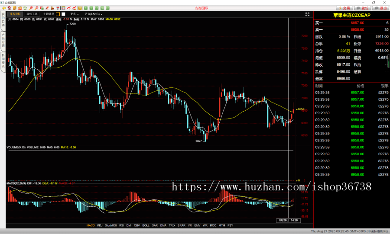The width and height of the screenshot is (390, 234).
Task: Select the WR indicator
Action: [x=205, y=225]
